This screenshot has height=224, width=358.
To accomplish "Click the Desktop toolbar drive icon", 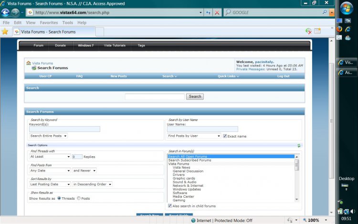I will point(345,185).
